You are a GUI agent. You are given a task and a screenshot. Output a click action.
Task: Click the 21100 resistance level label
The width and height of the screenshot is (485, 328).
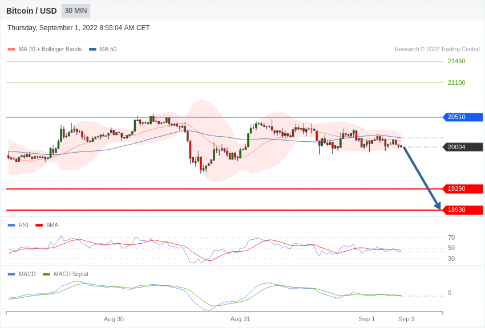pos(456,83)
